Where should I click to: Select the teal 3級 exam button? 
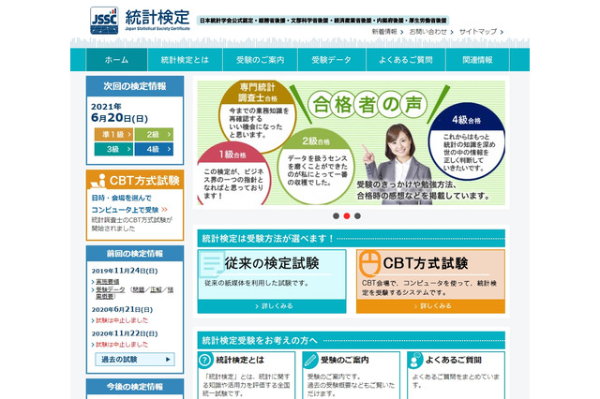[x=113, y=149]
